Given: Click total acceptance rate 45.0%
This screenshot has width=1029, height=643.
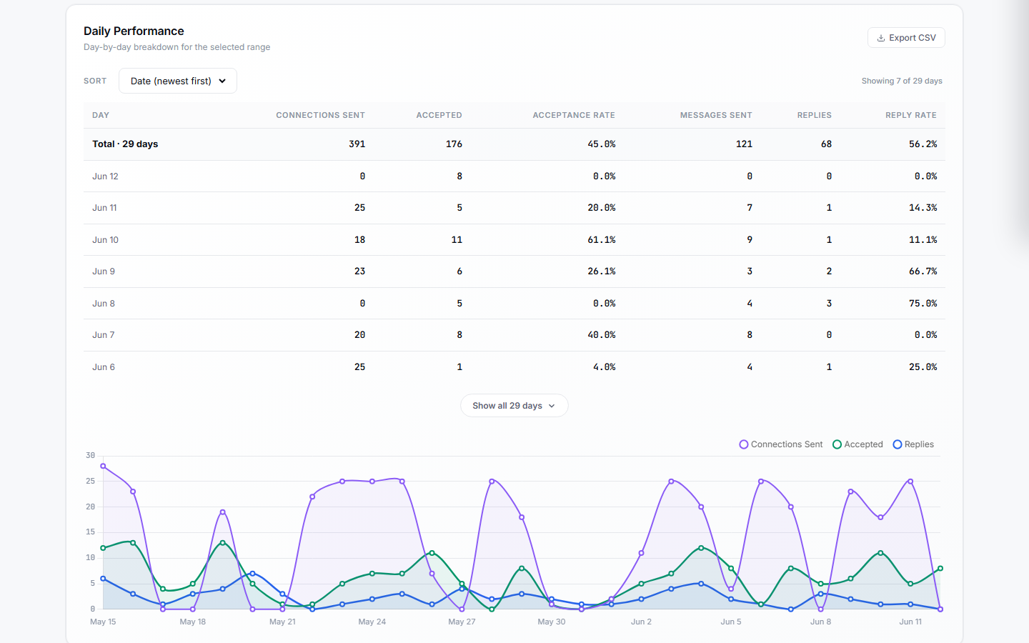Looking at the screenshot, I should 602,144.
